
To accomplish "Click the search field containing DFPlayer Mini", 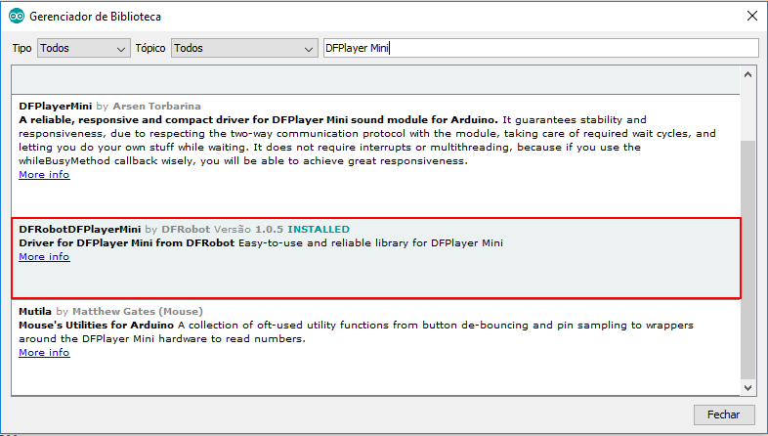I will coord(540,48).
